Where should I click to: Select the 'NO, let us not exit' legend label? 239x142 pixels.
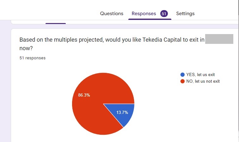click(203, 81)
